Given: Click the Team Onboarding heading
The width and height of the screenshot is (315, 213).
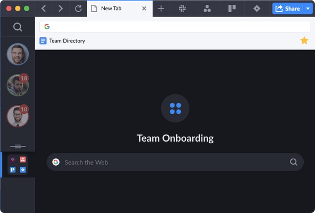Looking at the screenshot, I should click(x=175, y=138).
